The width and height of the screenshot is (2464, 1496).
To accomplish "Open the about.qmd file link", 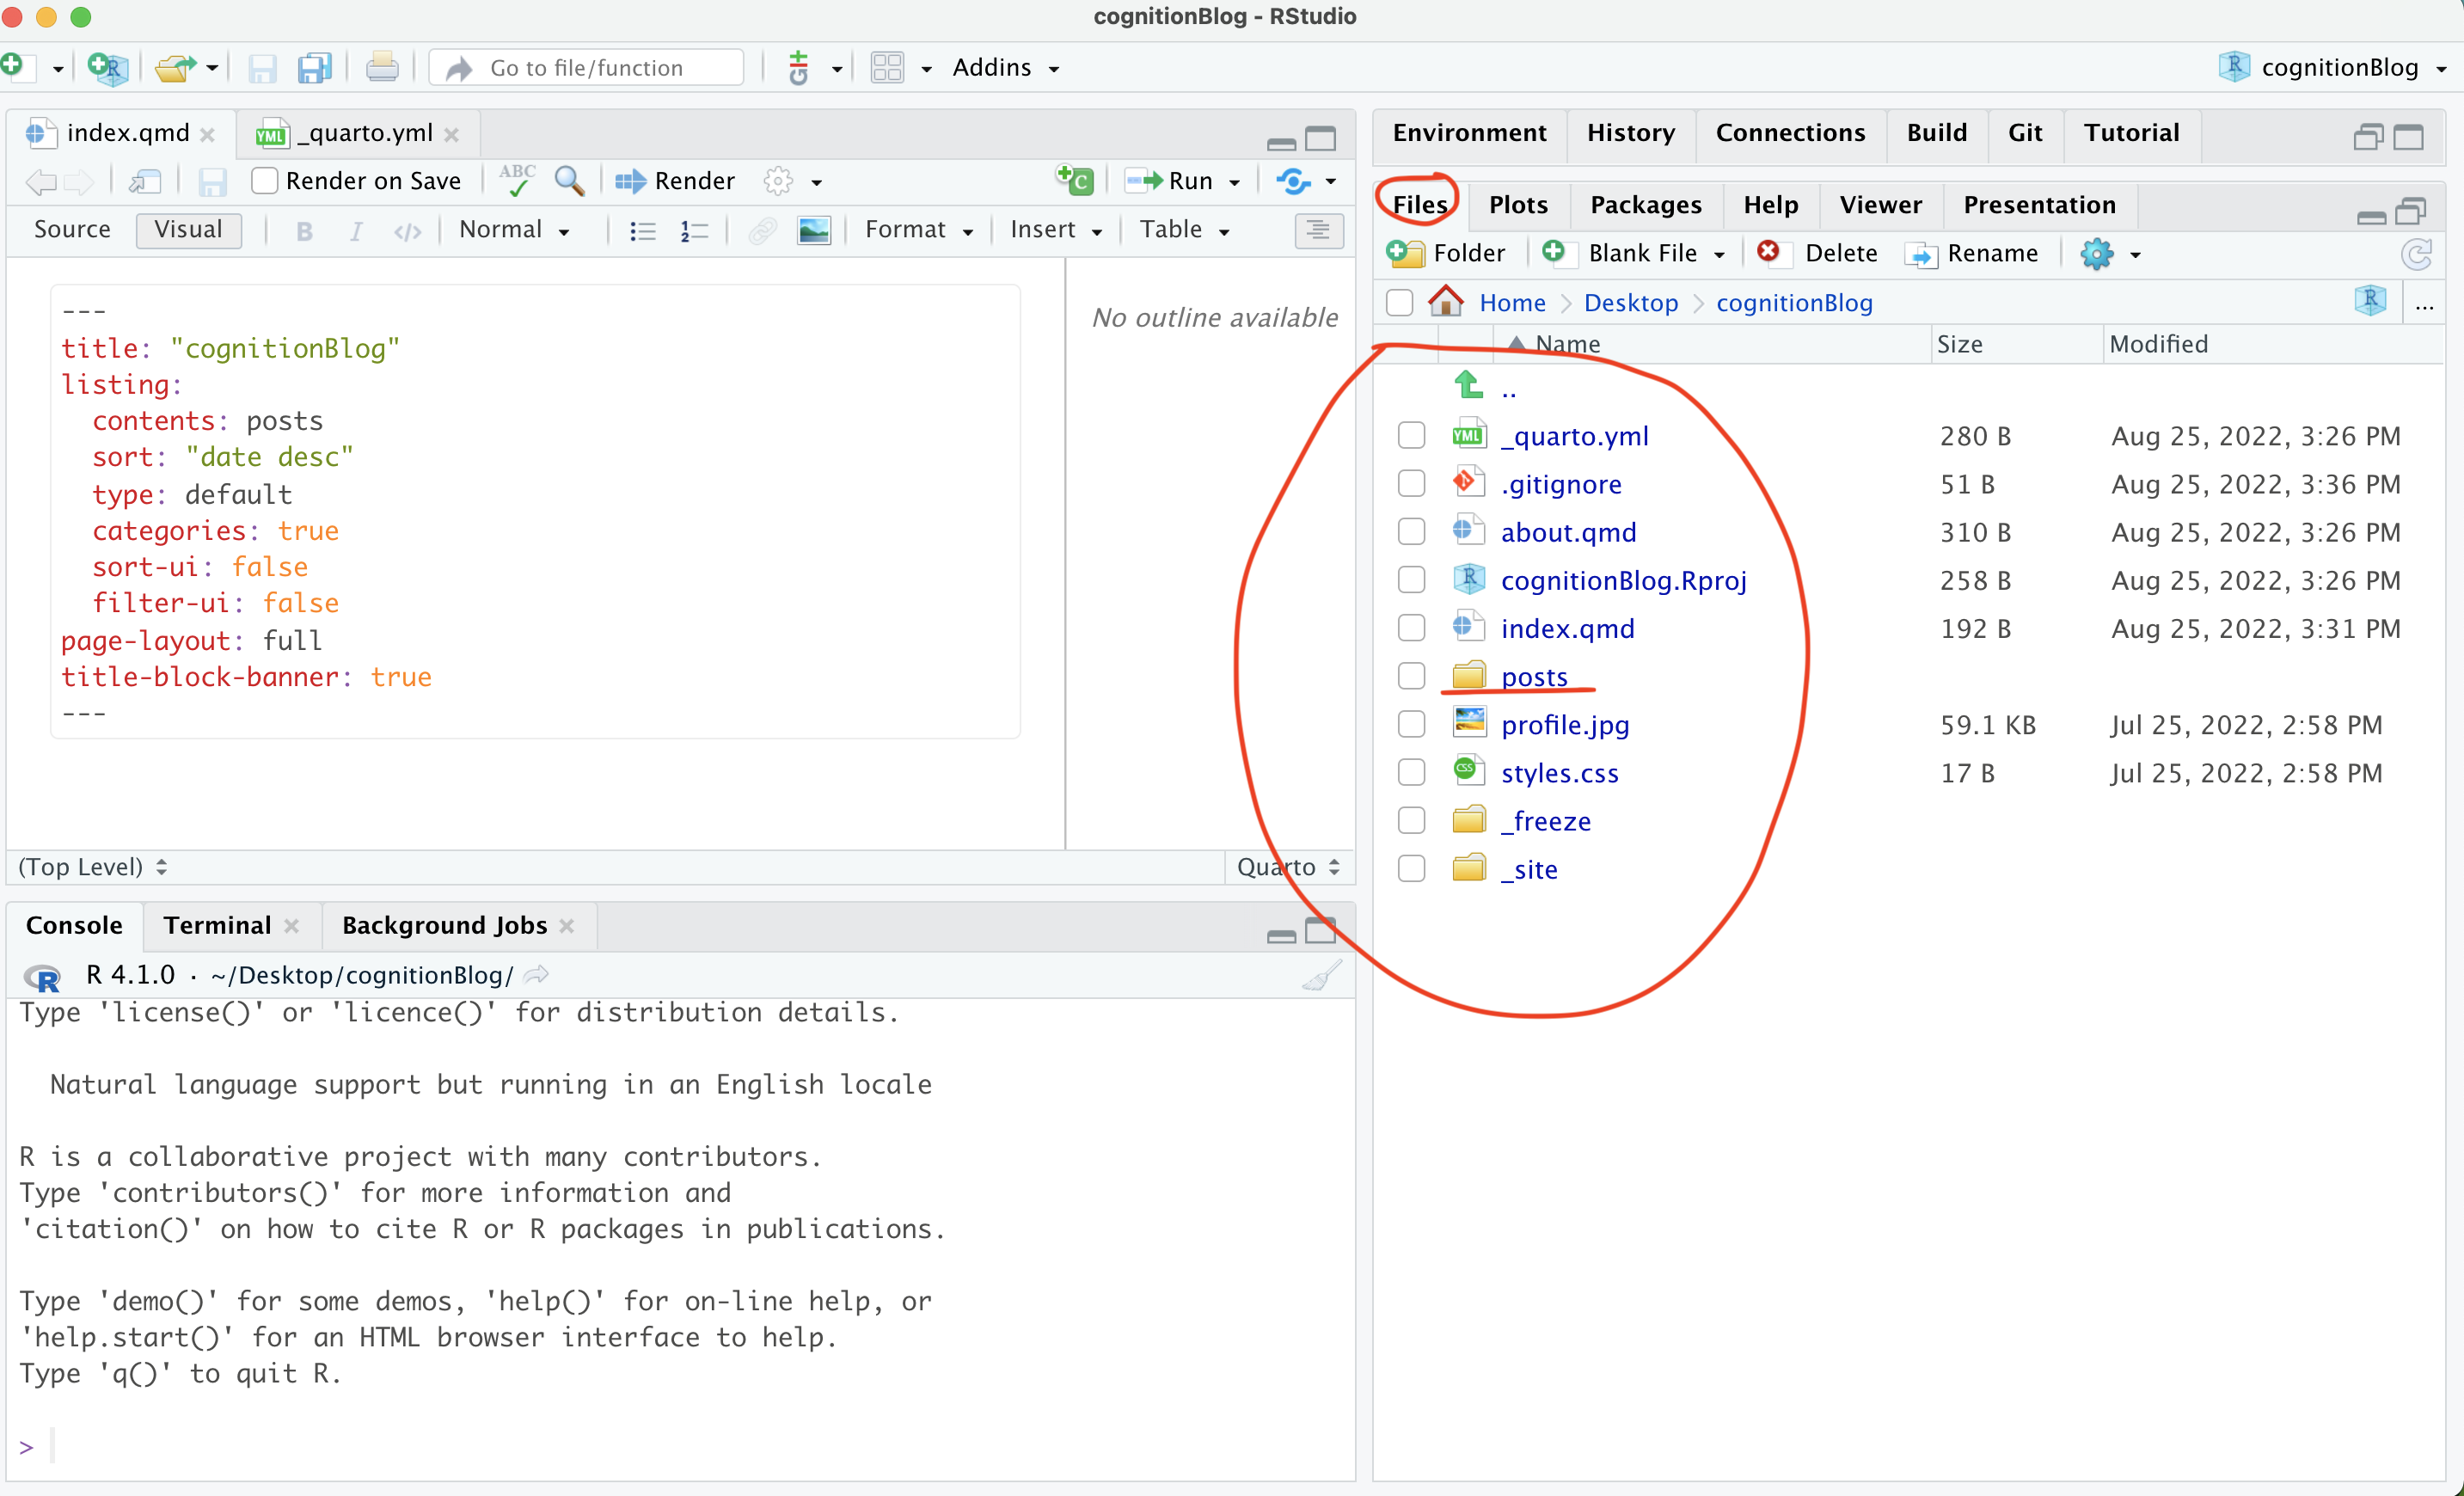I will 1568,532.
